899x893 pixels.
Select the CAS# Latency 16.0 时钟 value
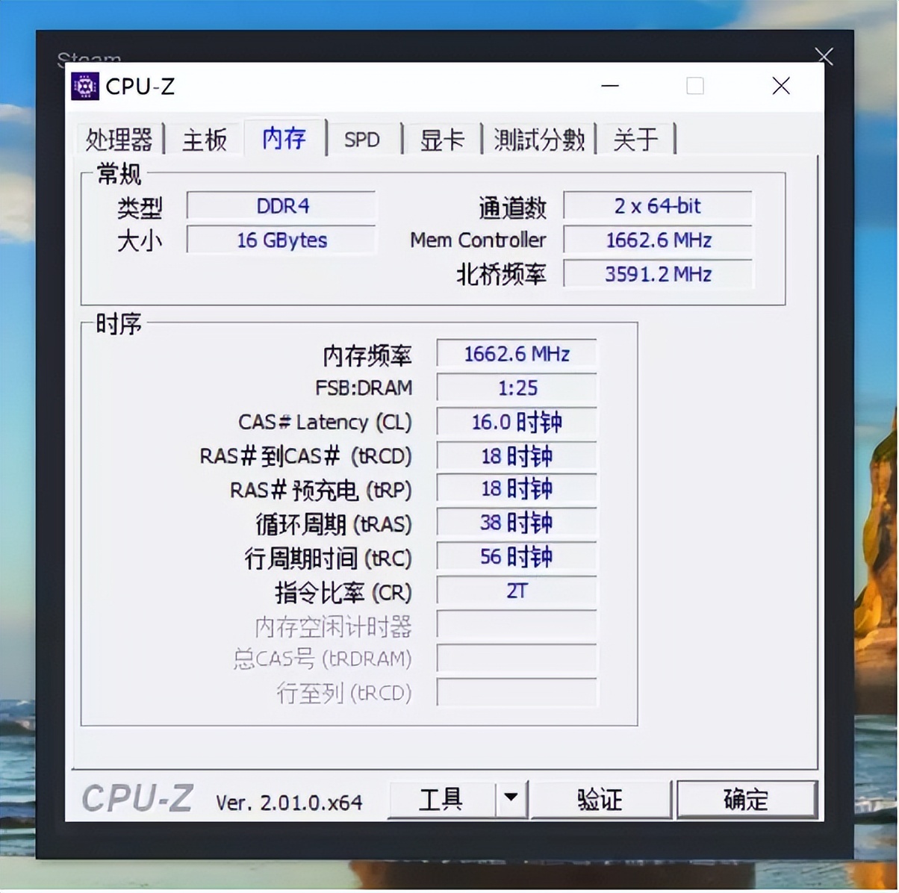point(516,422)
